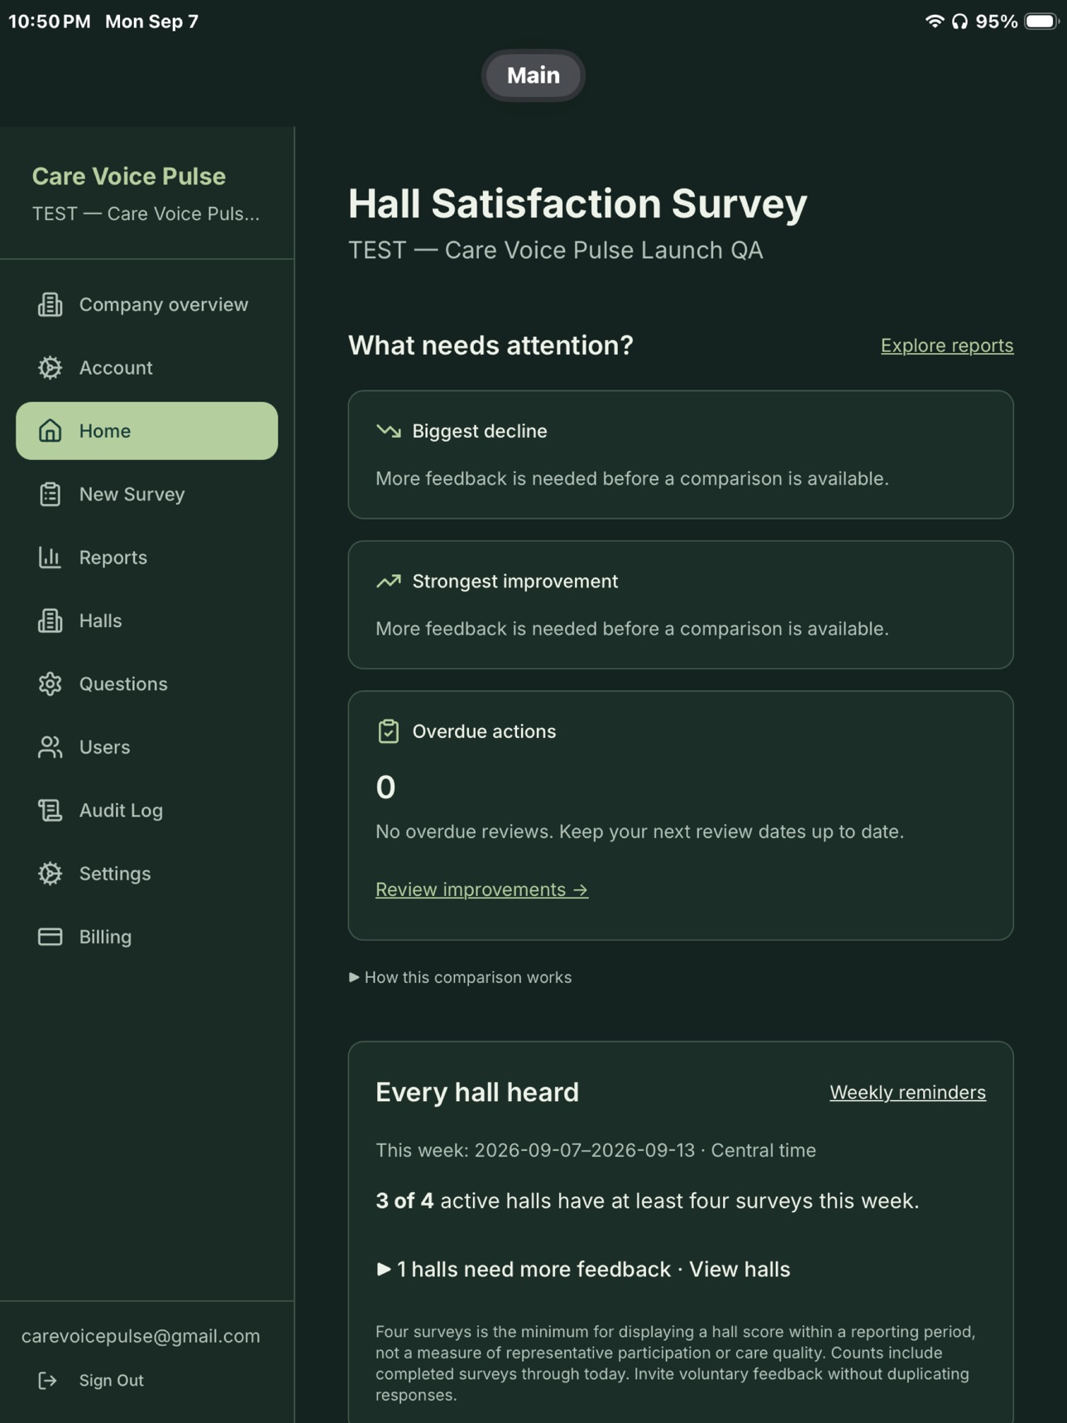Click the Settings gear icon
The image size is (1067, 1423).
[50, 874]
